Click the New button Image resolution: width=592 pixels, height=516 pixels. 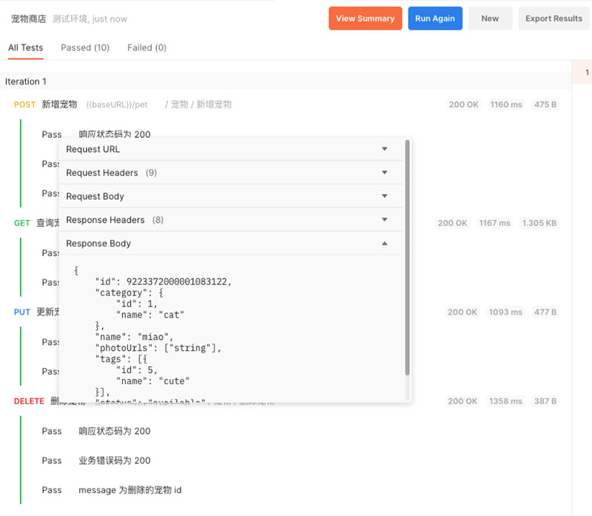point(490,19)
